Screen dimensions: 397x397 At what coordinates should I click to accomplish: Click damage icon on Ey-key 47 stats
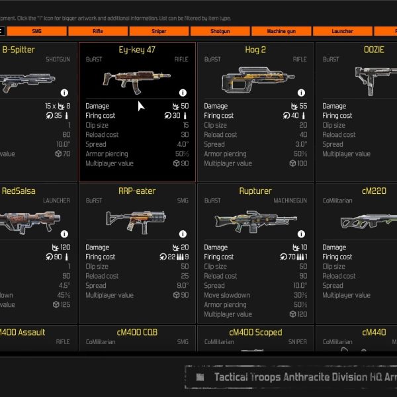(x=176, y=106)
